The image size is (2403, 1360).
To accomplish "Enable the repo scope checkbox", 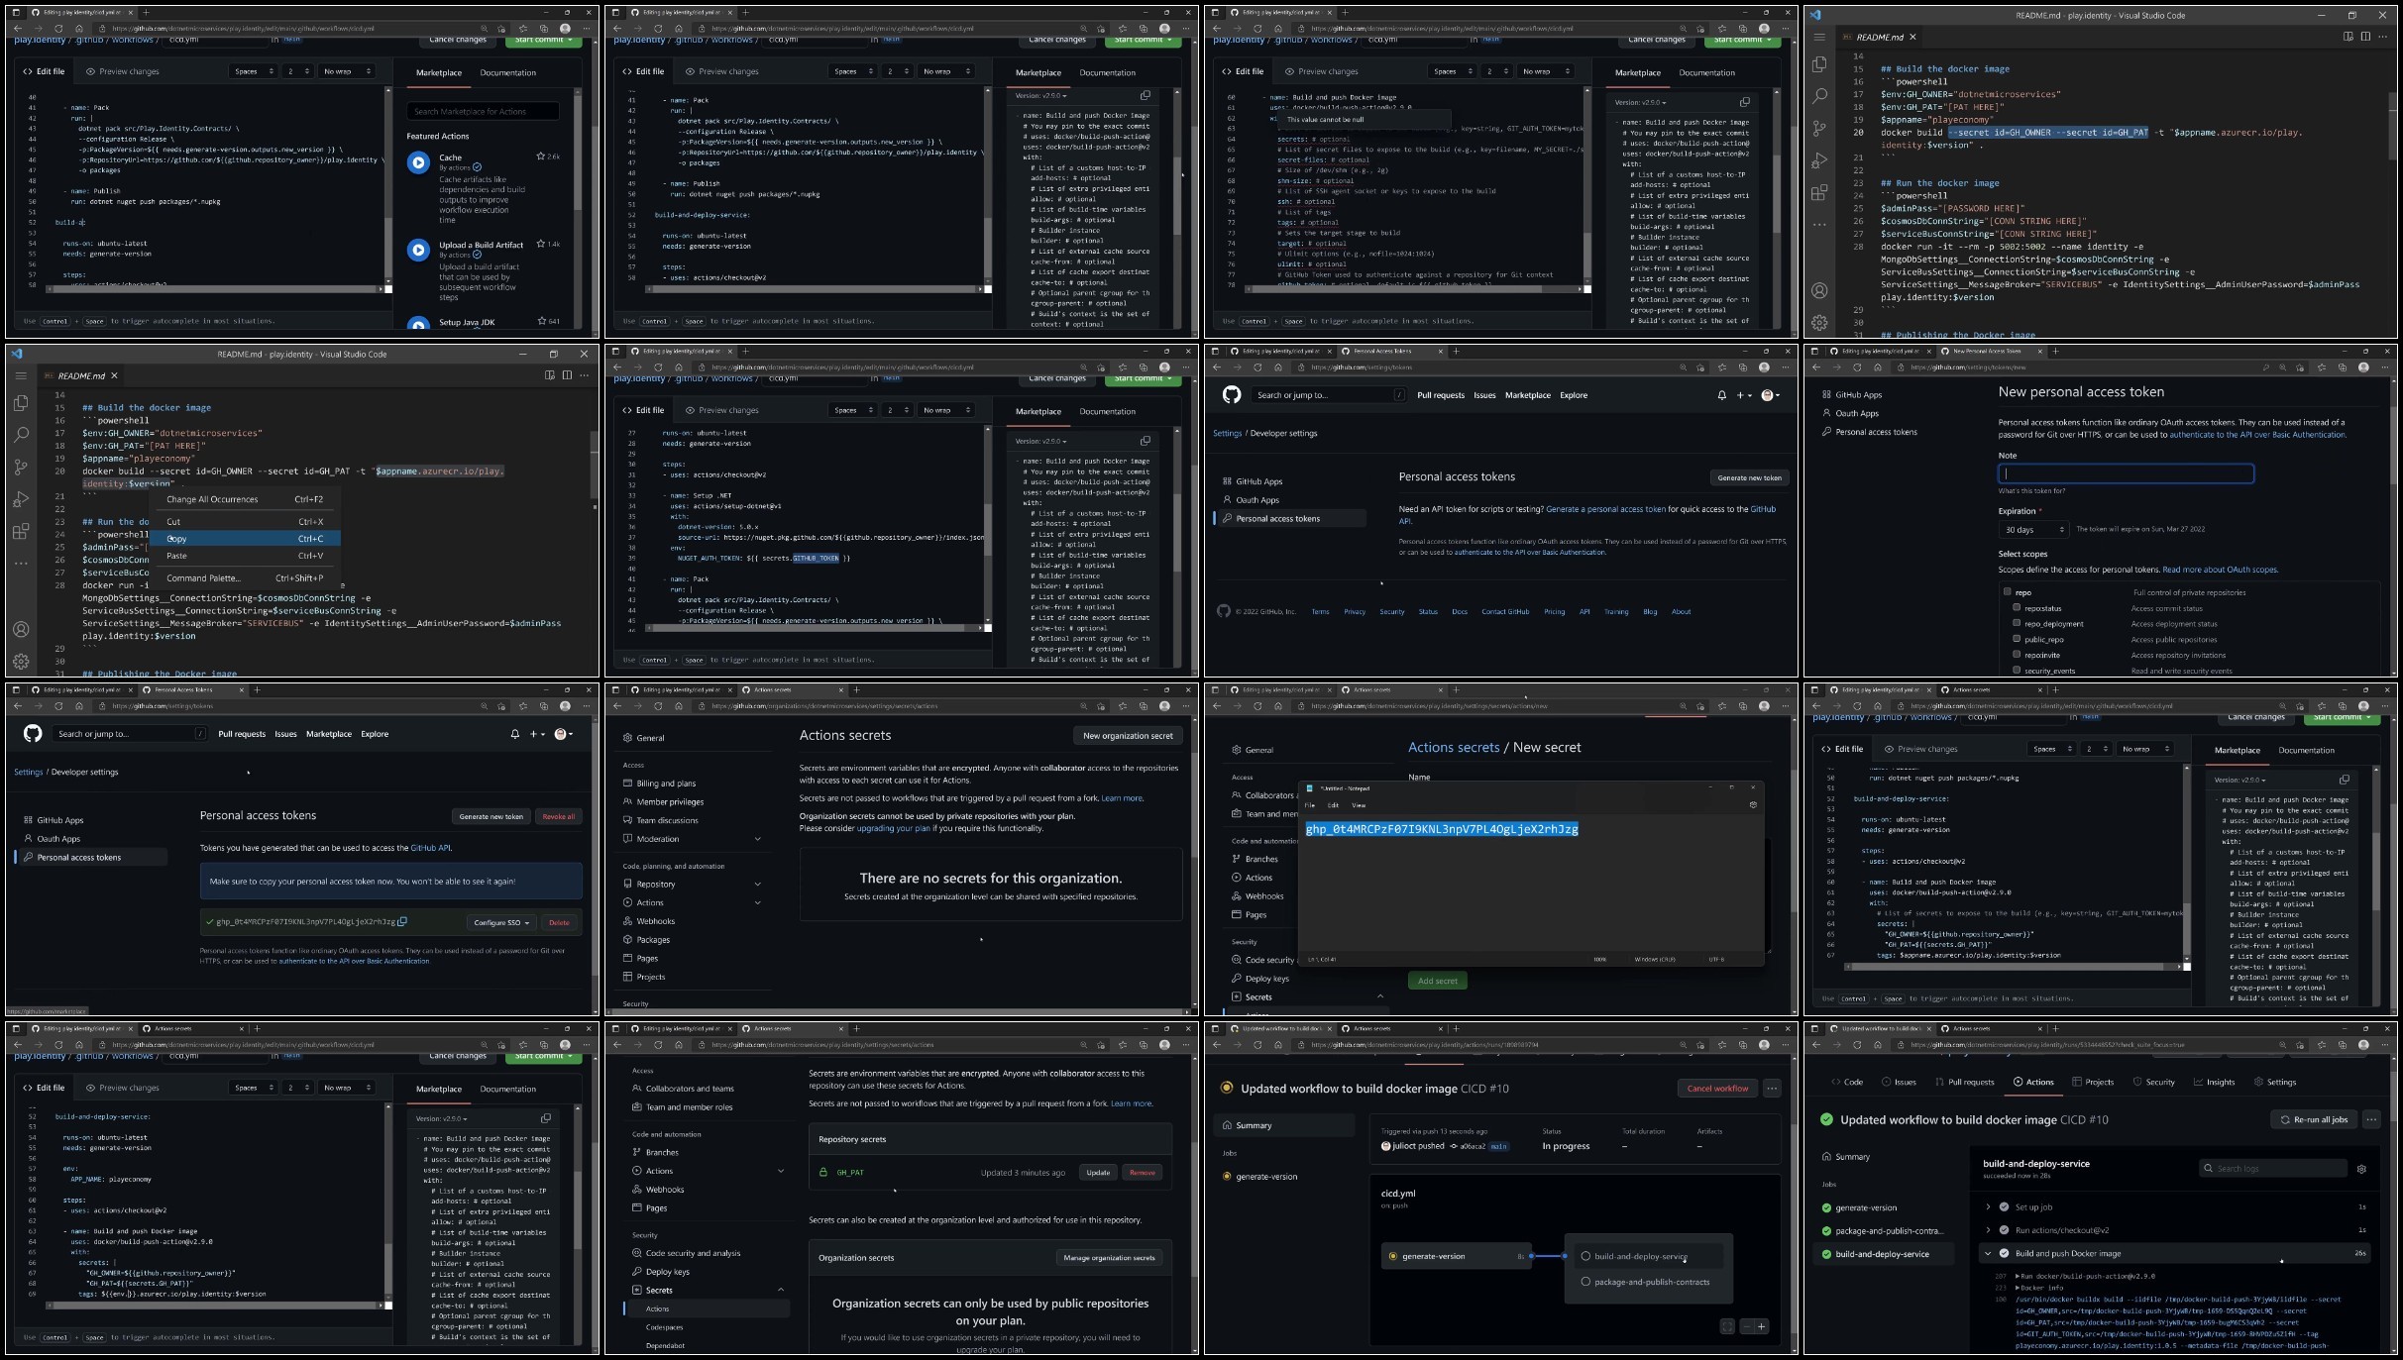I will (2008, 592).
